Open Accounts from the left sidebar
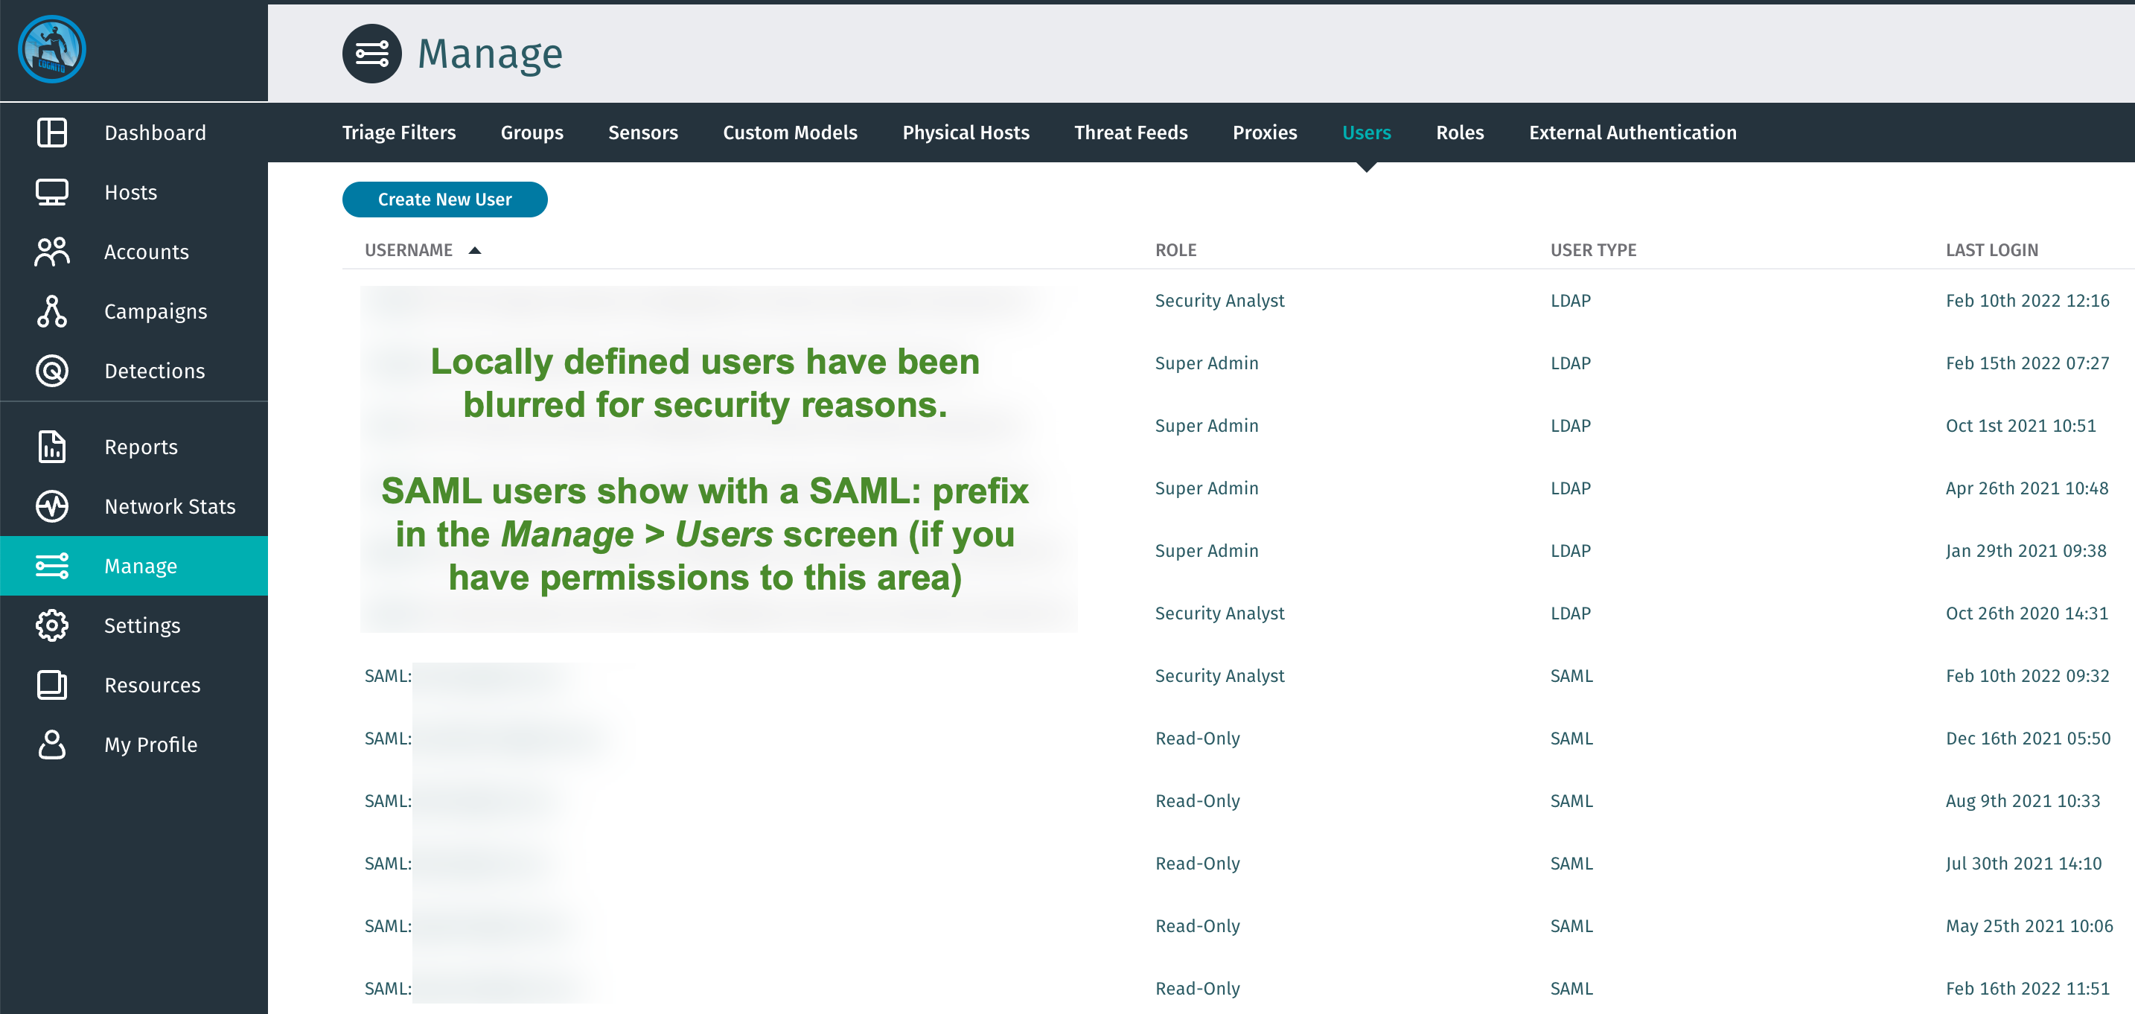 point(51,251)
